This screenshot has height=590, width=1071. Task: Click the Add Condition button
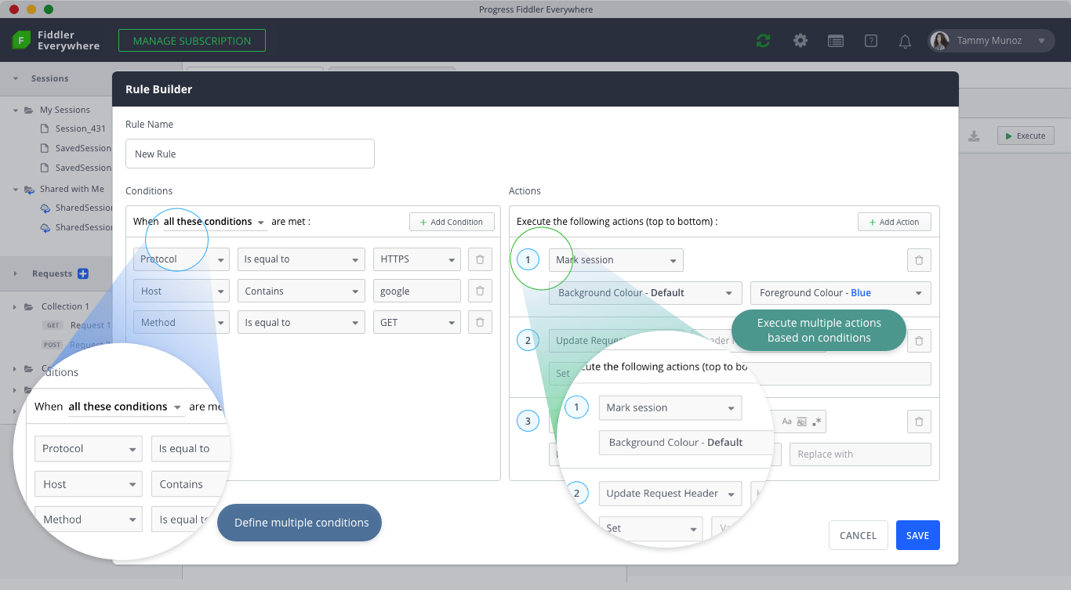tap(452, 222)
